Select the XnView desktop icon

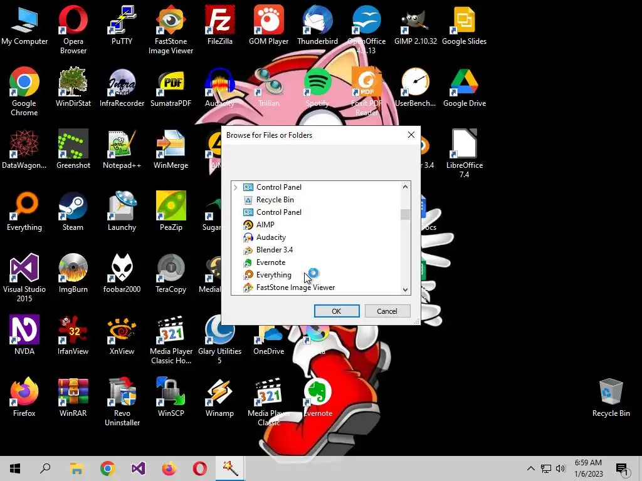click(x=122, y=335)
